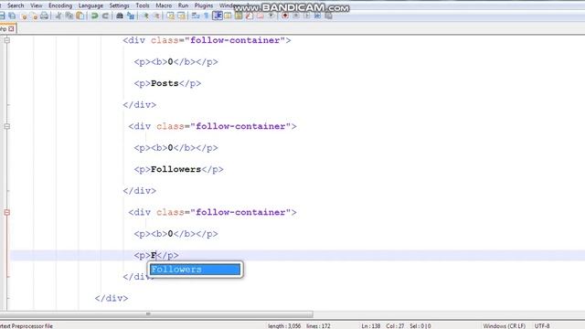This screenshot has height=329, width=585.
Task: Click Preprocessor file type in status bar
Action: point(27,326)
